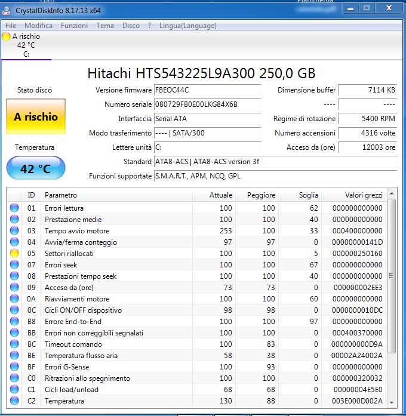Click the blue status orb for ID B8 Errore End-to-End
This screenshot has width=406, height=416.
(x=14, y=321)
